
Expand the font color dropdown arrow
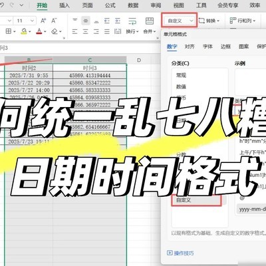pos(45,31)
